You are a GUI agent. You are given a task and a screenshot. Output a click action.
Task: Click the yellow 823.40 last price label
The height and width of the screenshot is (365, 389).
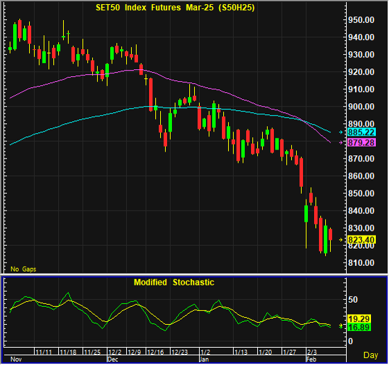tap(361, 240)
